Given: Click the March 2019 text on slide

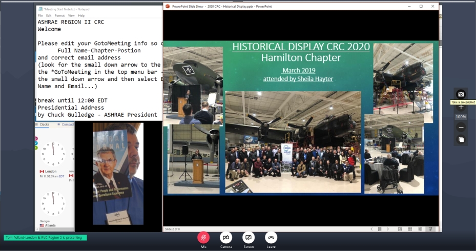Looking at the screenshot, I should pyautogui.click(x=299, y=70).
